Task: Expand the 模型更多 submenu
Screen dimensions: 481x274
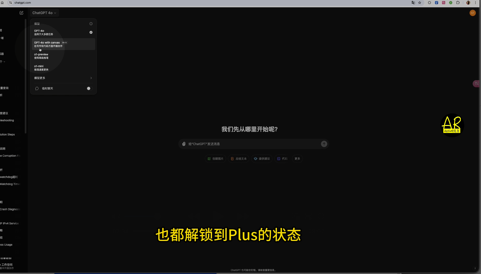Action: 63,78
